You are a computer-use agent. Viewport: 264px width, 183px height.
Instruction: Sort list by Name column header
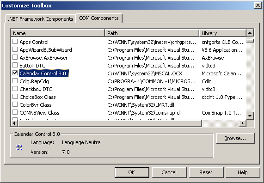click(58, 33)
